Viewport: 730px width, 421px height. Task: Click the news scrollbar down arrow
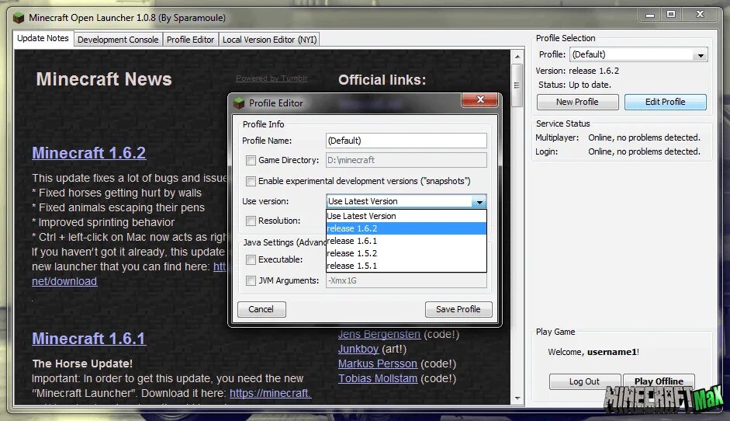click(517, 398)
